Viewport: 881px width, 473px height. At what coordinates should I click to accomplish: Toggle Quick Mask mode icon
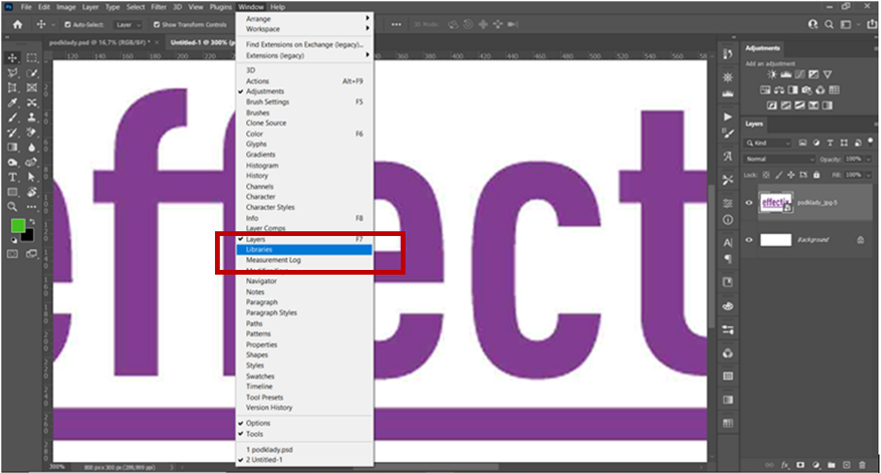point(12,254)
